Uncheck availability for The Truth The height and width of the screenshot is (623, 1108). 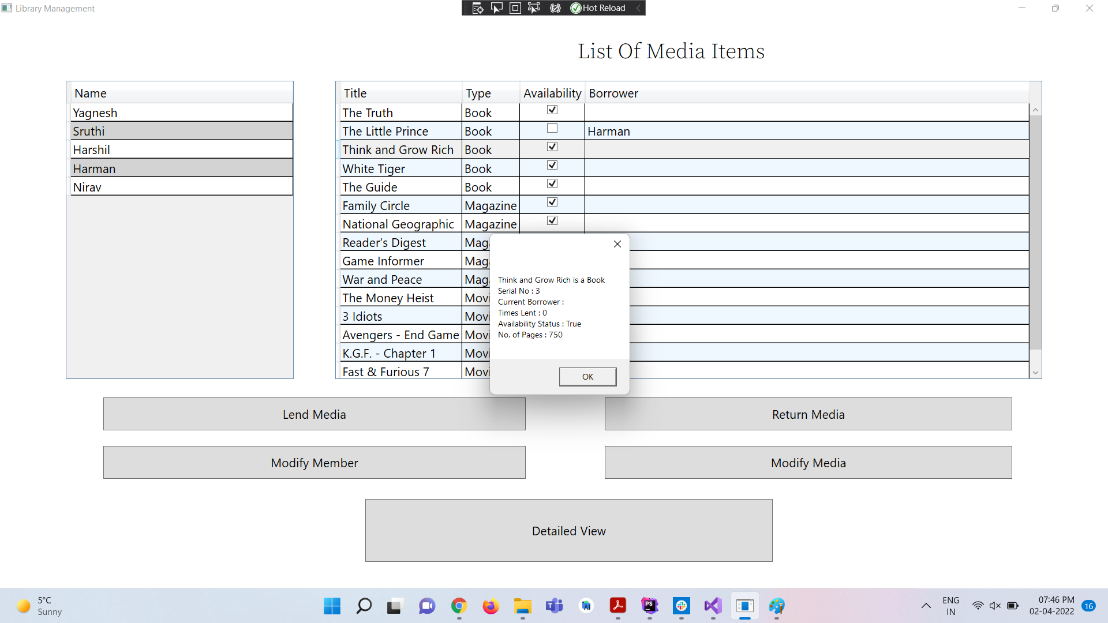552,110
